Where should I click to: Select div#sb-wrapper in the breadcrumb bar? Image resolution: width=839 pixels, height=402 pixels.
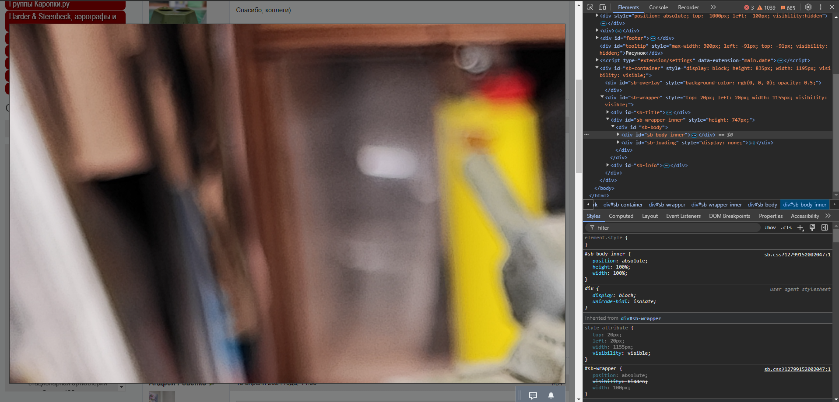[667, 205]
